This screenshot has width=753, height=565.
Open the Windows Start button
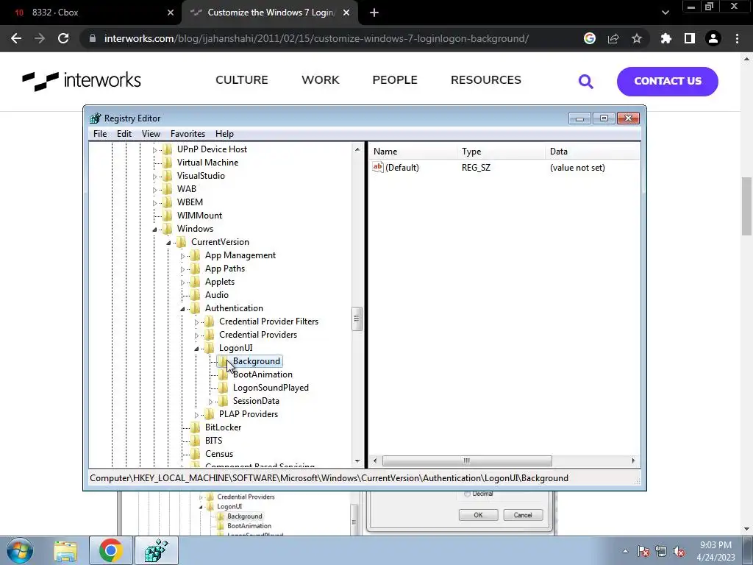click(x=20, y=550)
